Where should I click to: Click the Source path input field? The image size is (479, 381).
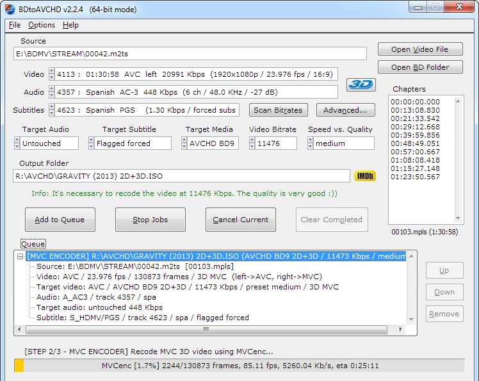click(190, 54)
